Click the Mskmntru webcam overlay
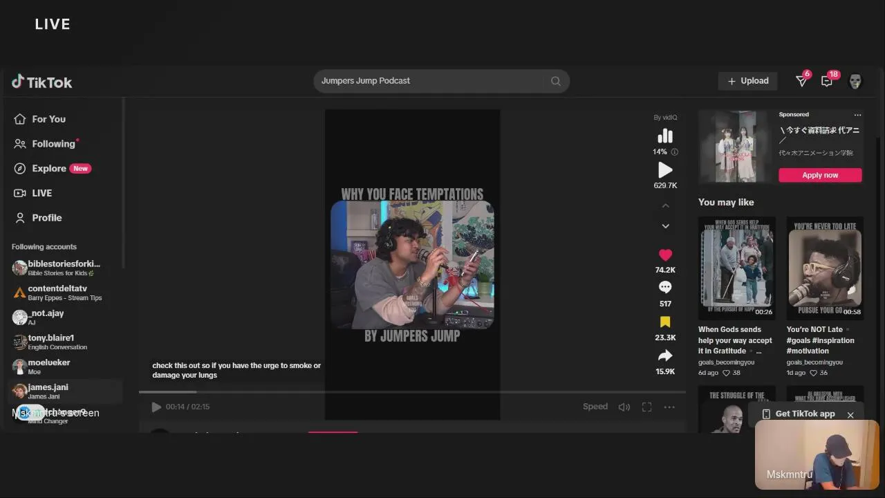This screenshot has height=498, width=885. [x=817, y=454]
